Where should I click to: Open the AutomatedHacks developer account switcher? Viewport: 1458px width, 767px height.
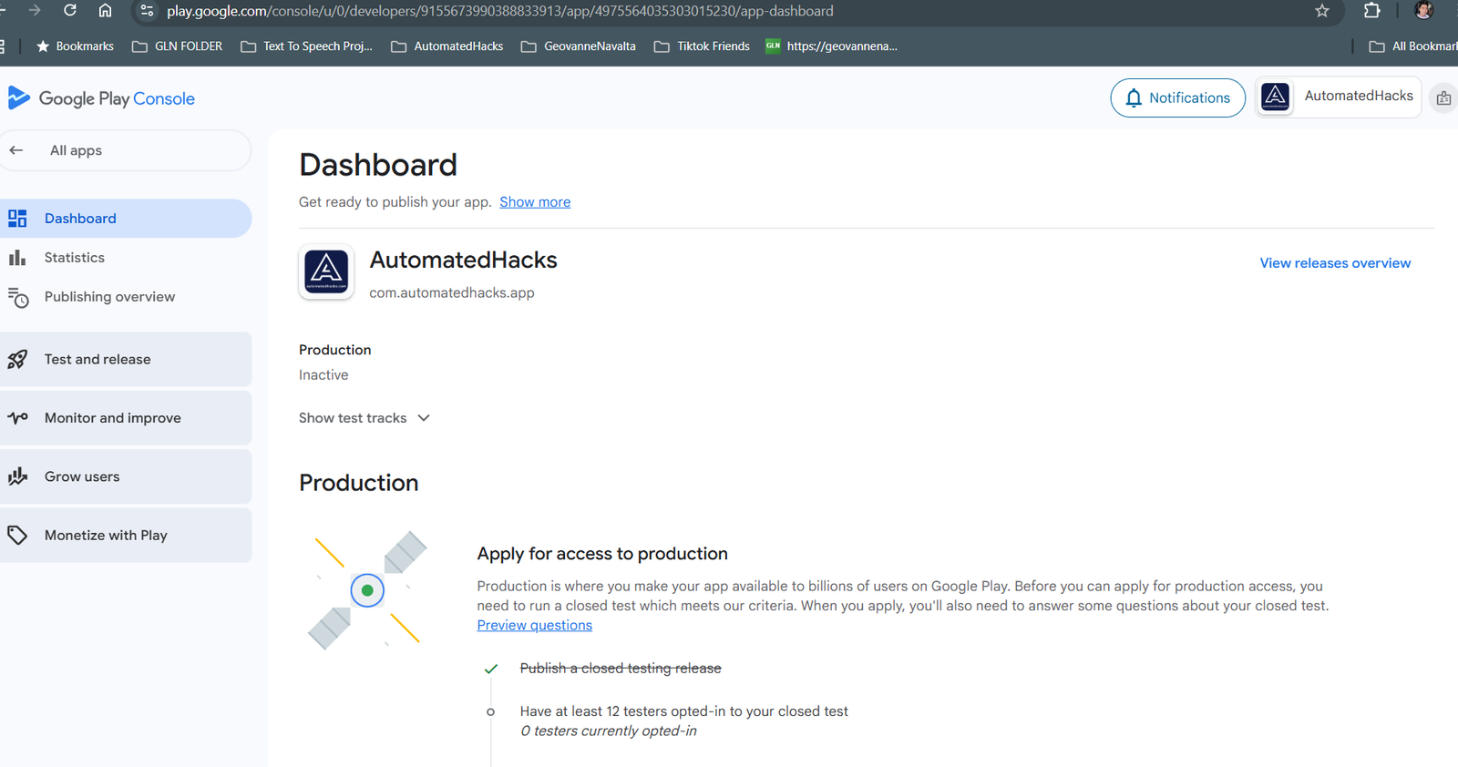point(1338,97)
